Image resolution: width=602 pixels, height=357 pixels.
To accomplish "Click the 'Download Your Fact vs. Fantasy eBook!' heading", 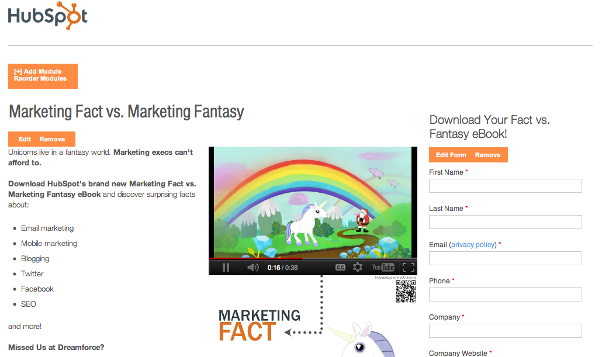I will [490, 127].
